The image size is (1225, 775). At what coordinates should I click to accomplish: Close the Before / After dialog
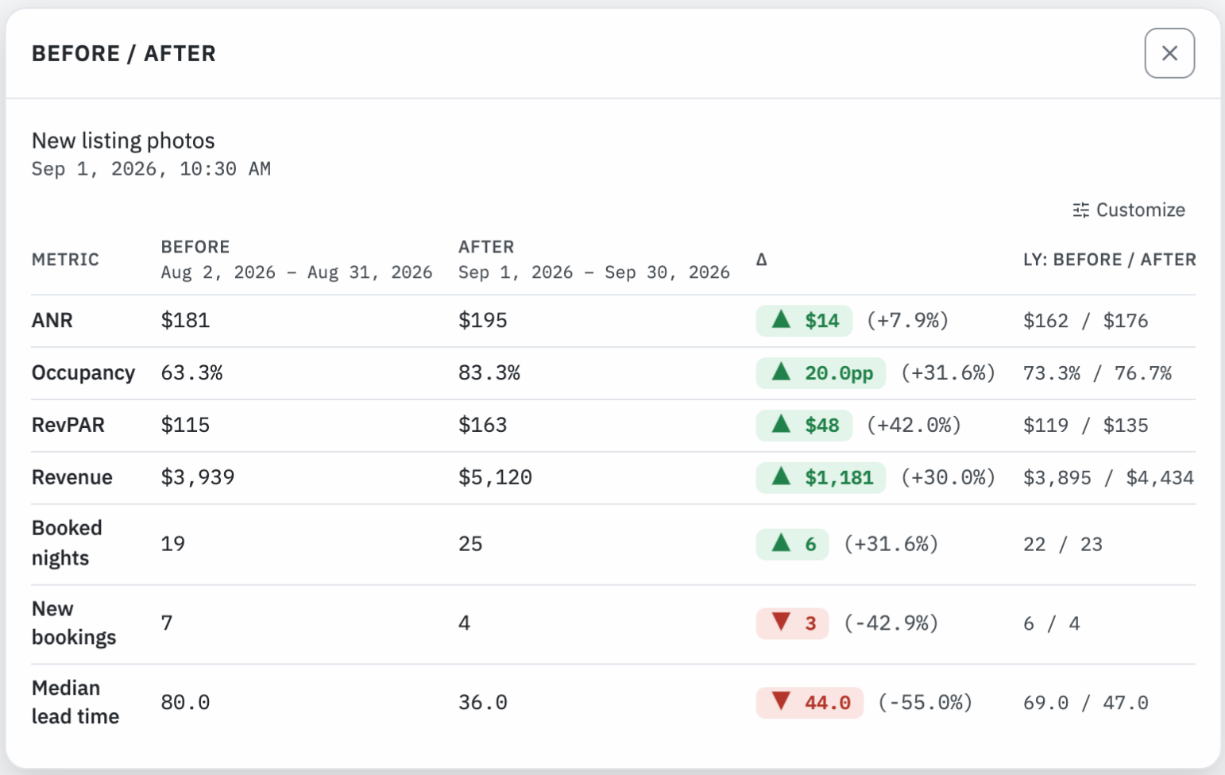click(x=1169, y=53)
